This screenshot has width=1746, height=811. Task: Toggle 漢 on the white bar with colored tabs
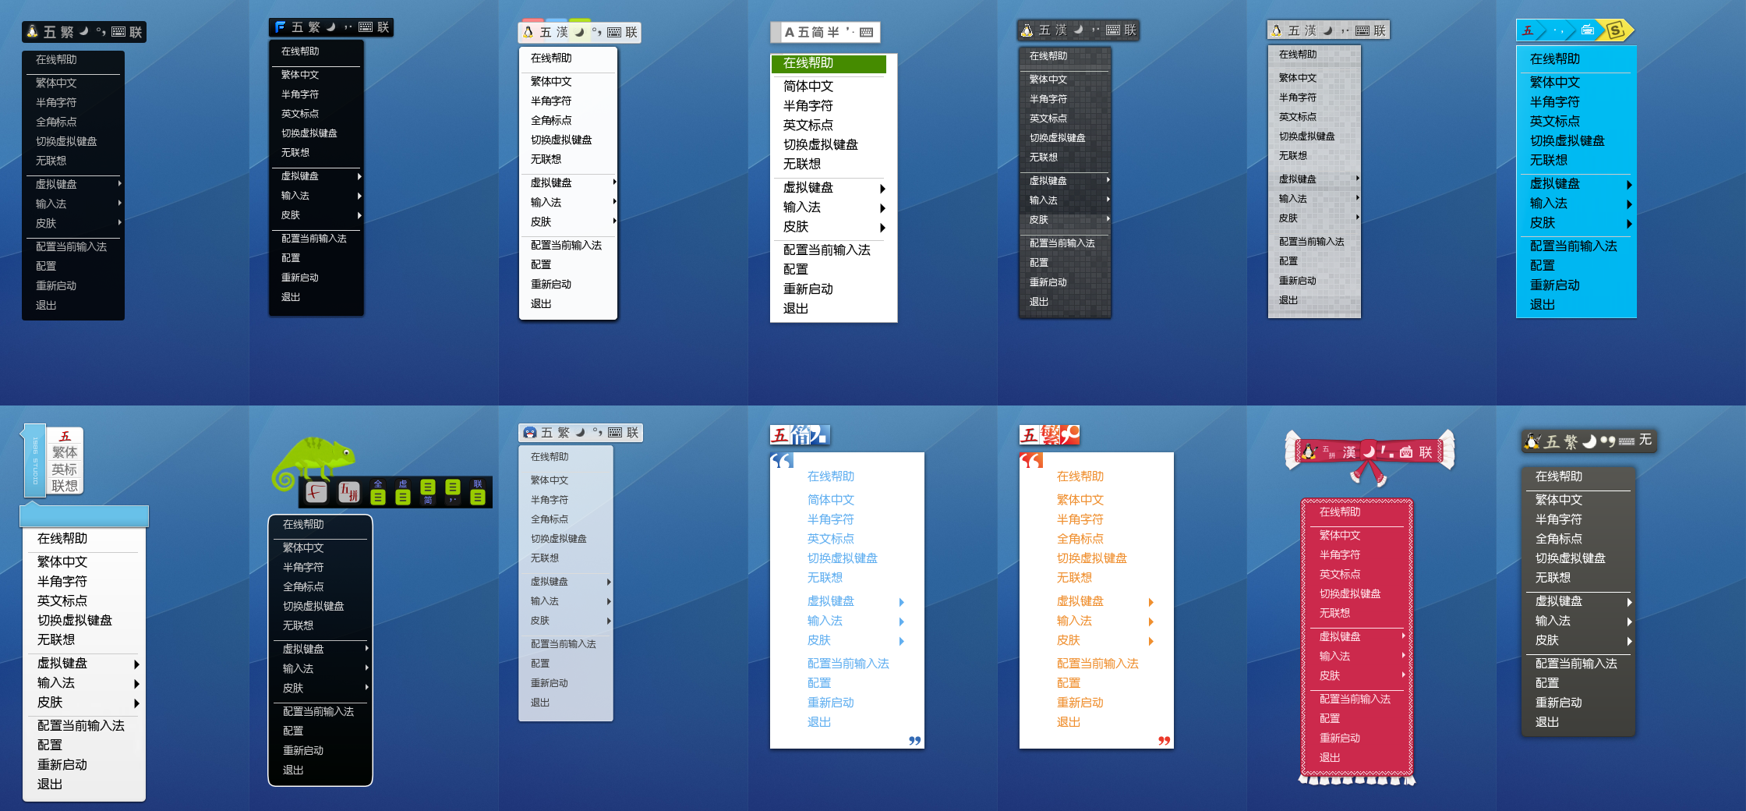coord(561,32)
